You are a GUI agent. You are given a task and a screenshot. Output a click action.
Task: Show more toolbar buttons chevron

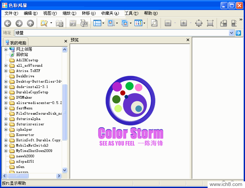(x=241, y=20)
